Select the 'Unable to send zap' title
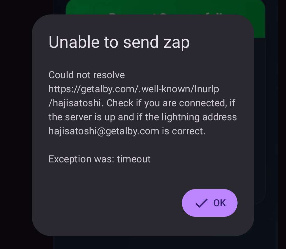Viewport: 286px width, 249px height. 119,42
